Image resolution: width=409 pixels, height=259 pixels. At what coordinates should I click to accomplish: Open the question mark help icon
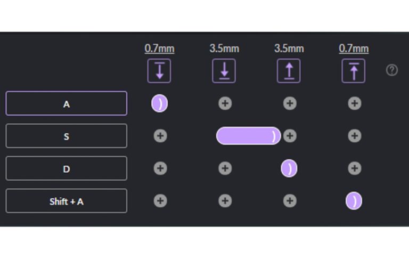pyautogui.click(x=392, y=70)
